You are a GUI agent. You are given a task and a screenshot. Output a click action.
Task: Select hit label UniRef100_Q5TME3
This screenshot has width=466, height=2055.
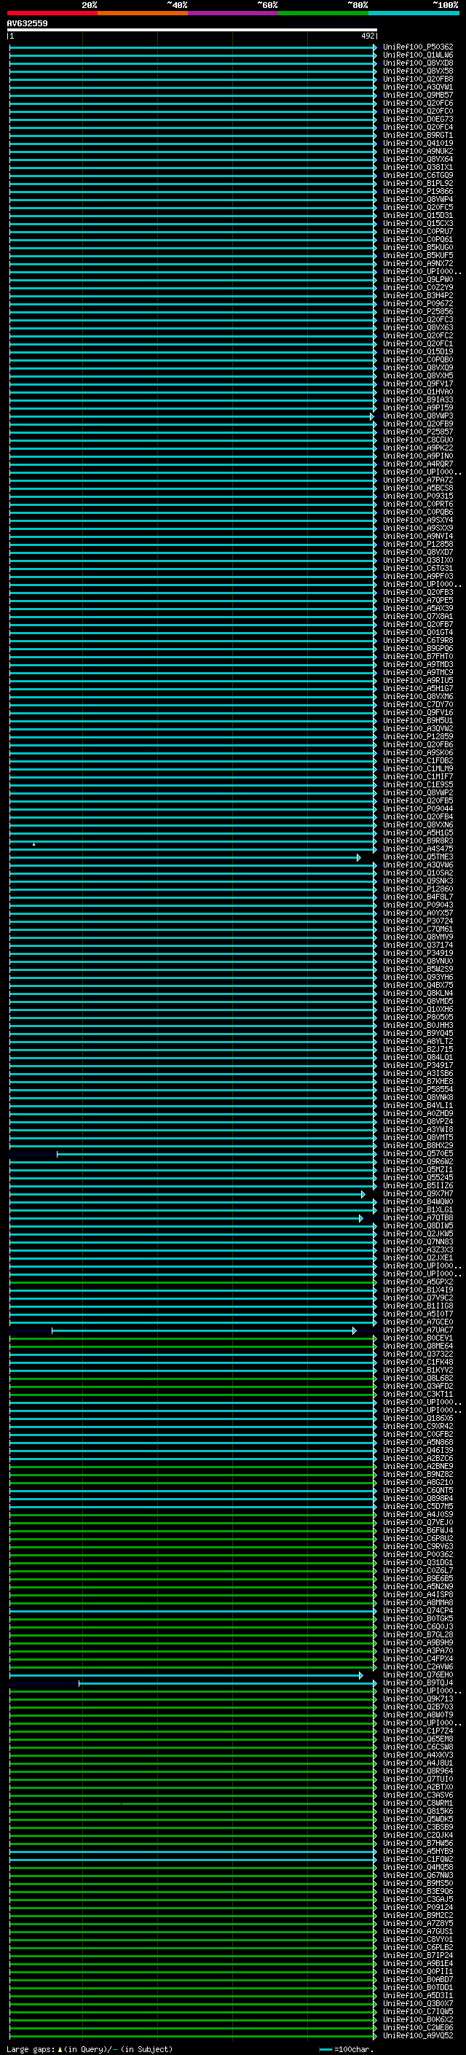(x=418, y=857)
